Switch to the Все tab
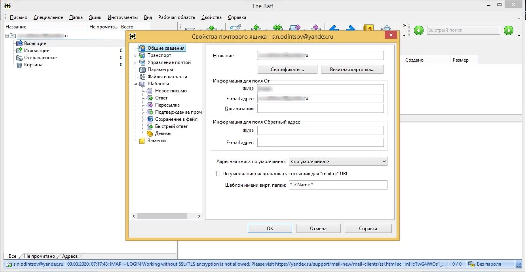 coord(12,256)
